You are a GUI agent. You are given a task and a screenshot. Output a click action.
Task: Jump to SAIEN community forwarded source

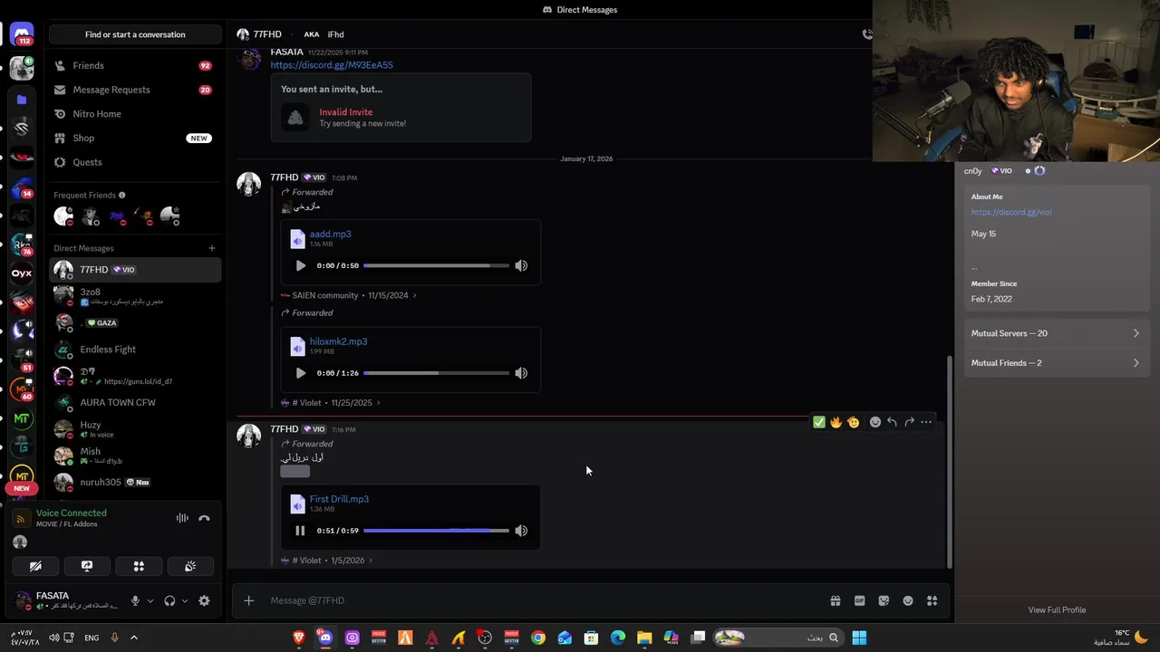coord(349,295)
